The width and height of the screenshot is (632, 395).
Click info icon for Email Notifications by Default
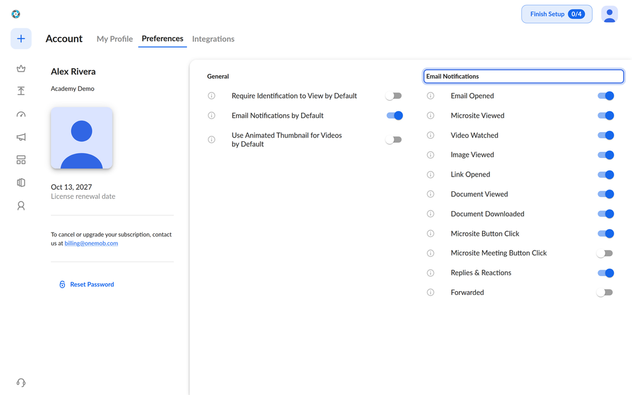211,115
